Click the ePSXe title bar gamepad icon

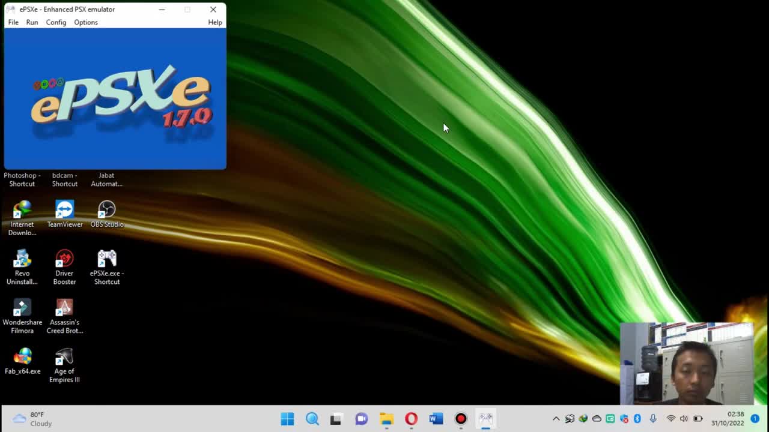[x=11, y=10]
